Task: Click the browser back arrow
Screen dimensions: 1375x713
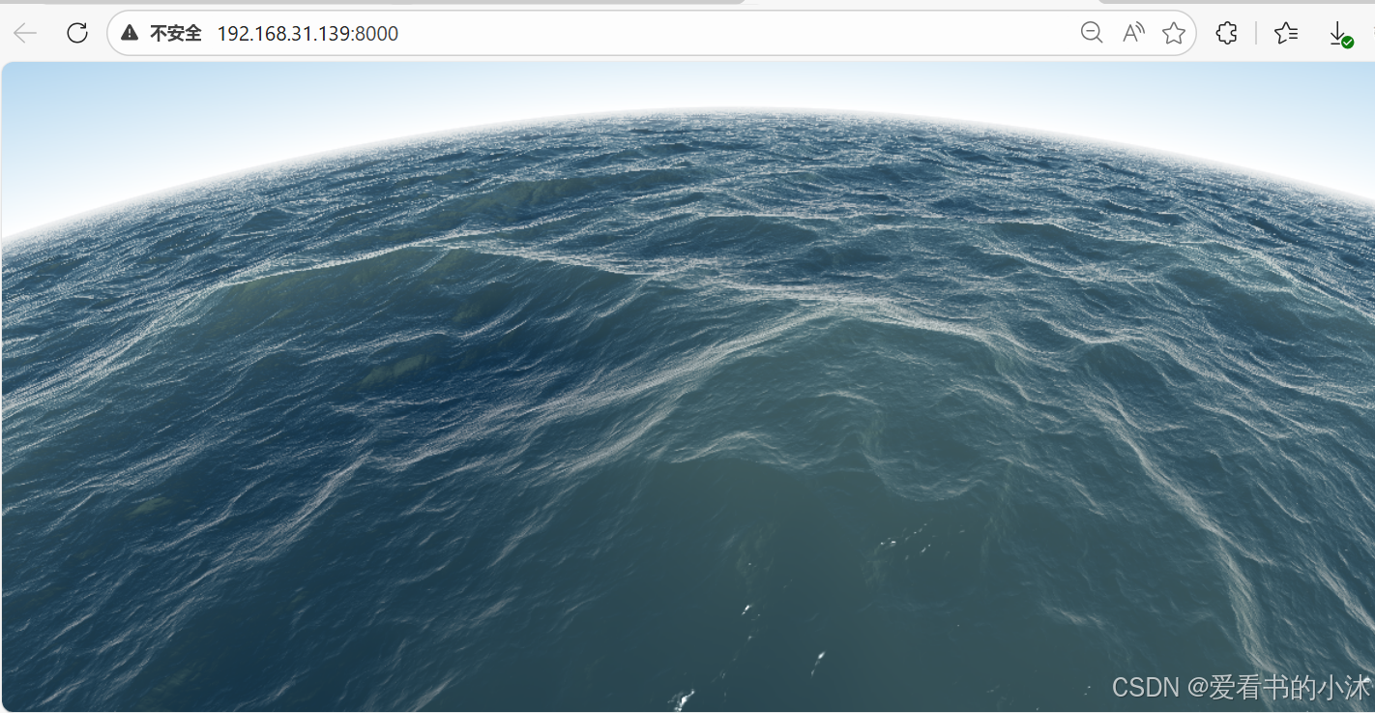Action: 25,33
